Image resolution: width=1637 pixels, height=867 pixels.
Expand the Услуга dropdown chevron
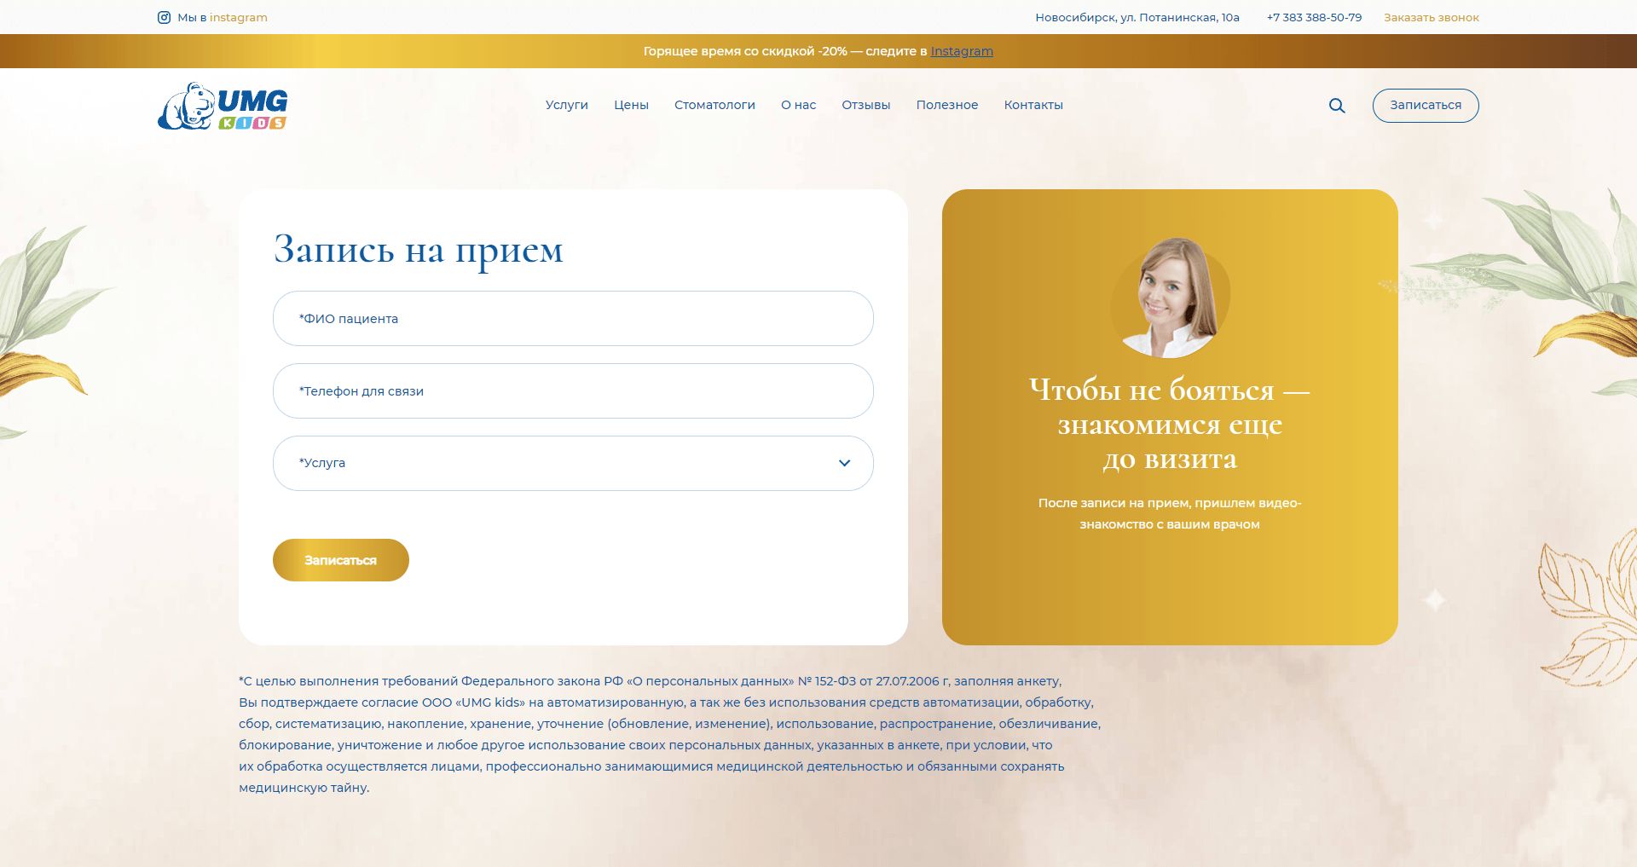point(844,463)
